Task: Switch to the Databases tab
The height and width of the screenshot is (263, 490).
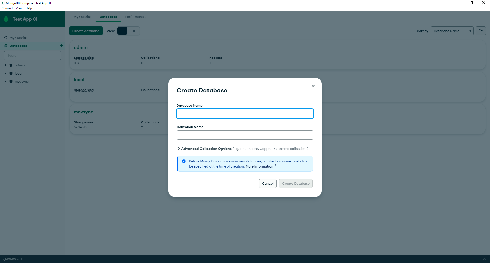Action: [x=108, y=17]
